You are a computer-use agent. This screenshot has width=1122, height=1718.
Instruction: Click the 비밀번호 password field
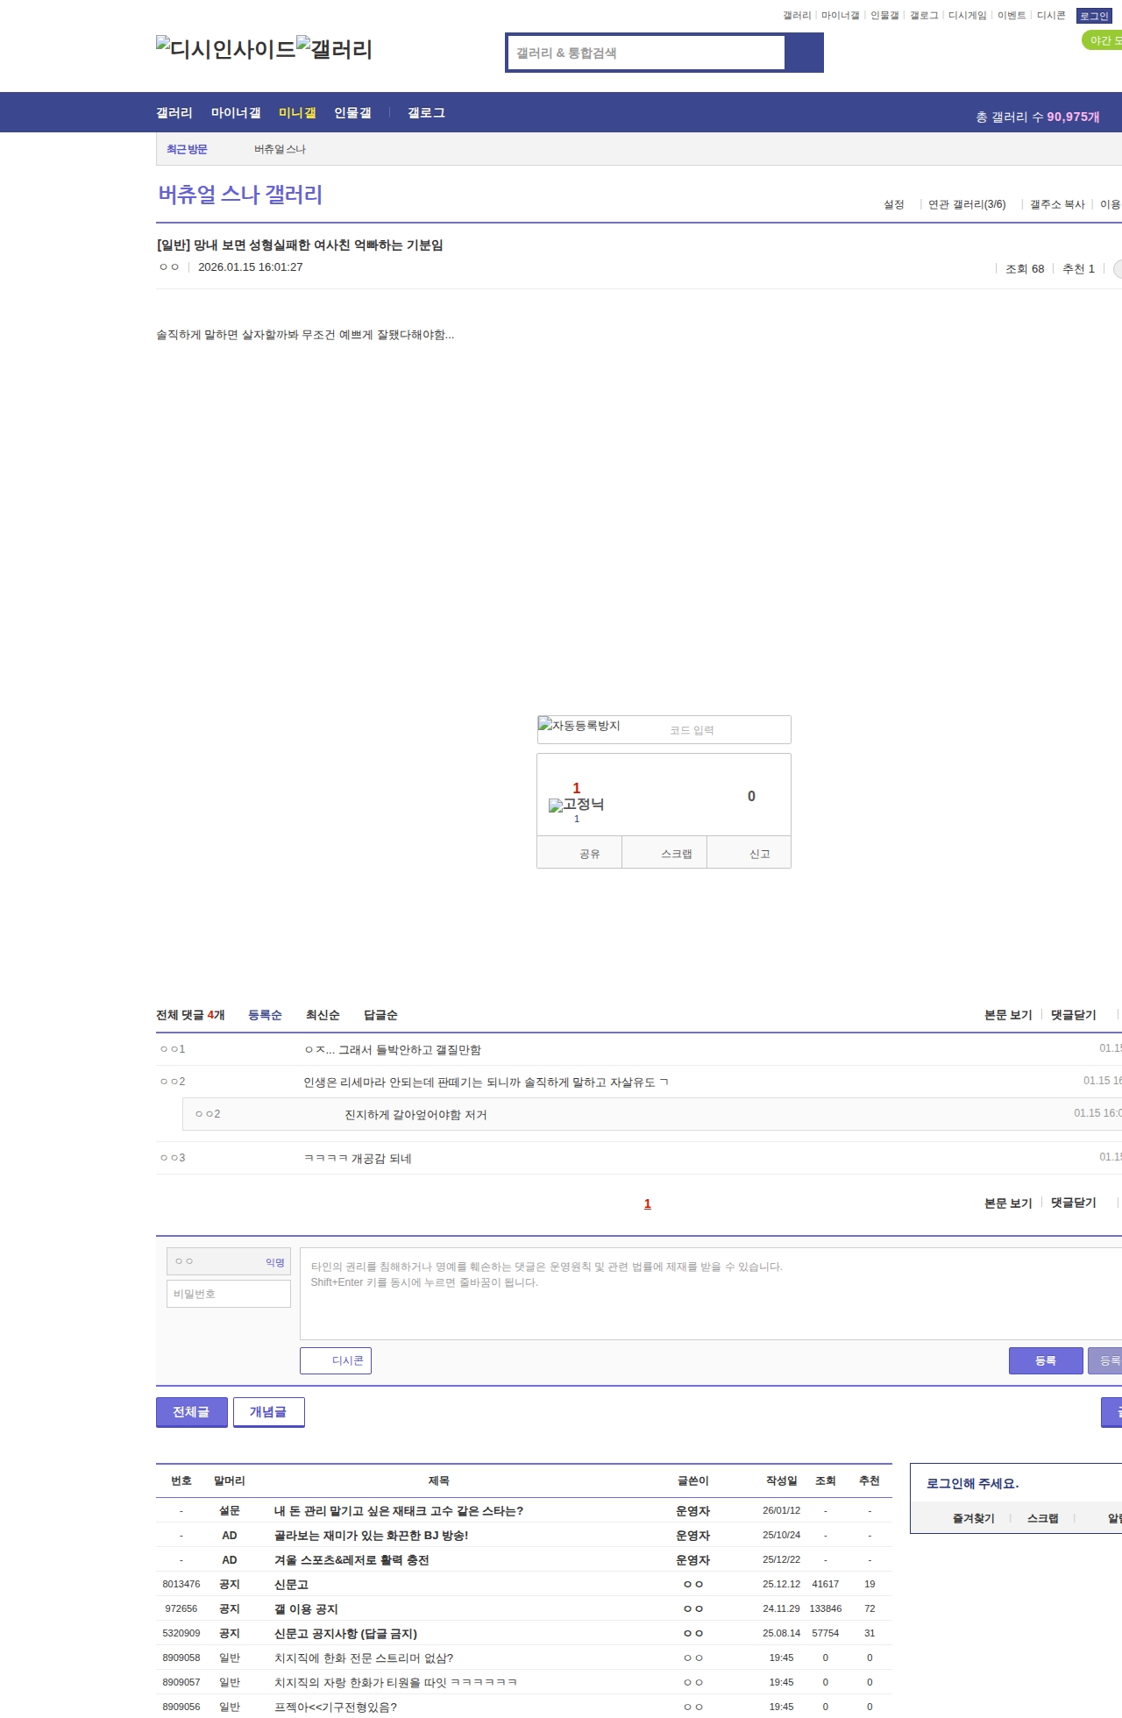229,1294
